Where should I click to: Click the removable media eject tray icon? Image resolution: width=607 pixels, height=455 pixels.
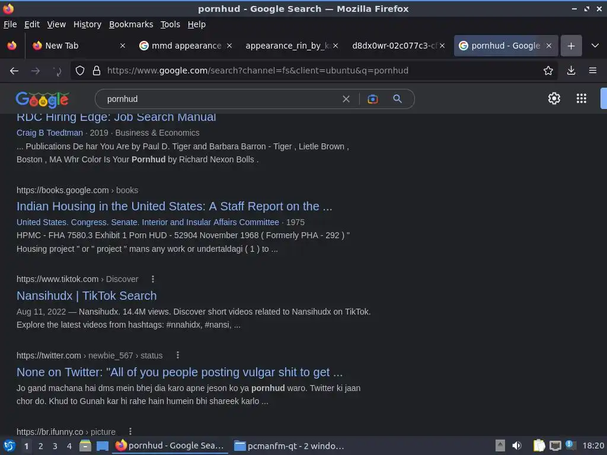[x=500, y=446]
